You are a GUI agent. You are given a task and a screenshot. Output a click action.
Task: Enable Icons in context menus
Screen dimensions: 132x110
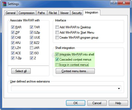coord(57,65)
